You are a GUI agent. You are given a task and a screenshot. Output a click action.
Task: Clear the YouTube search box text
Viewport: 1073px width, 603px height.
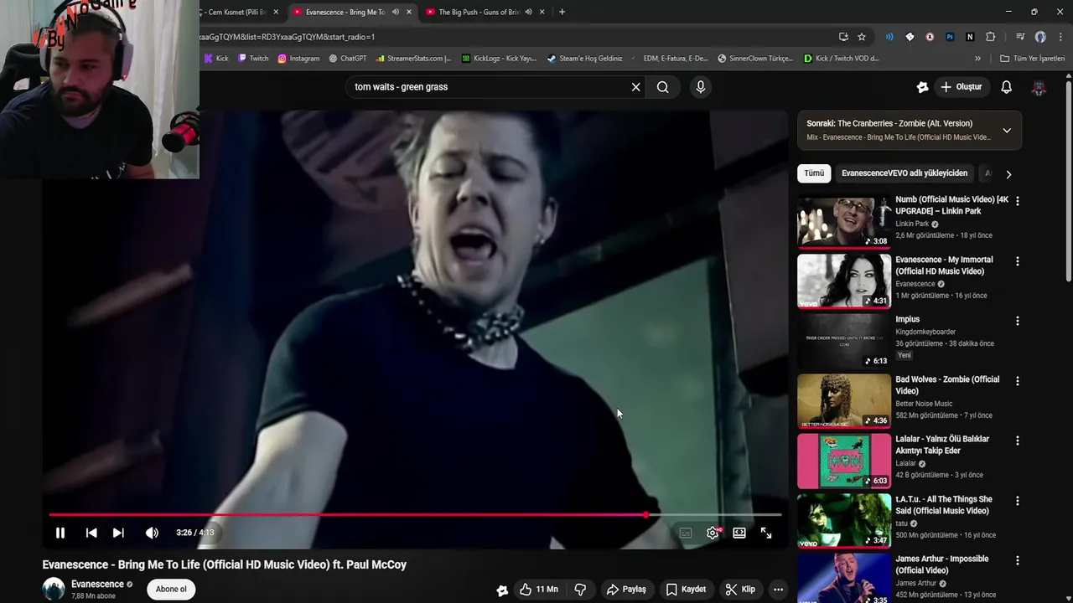(635, 87)
